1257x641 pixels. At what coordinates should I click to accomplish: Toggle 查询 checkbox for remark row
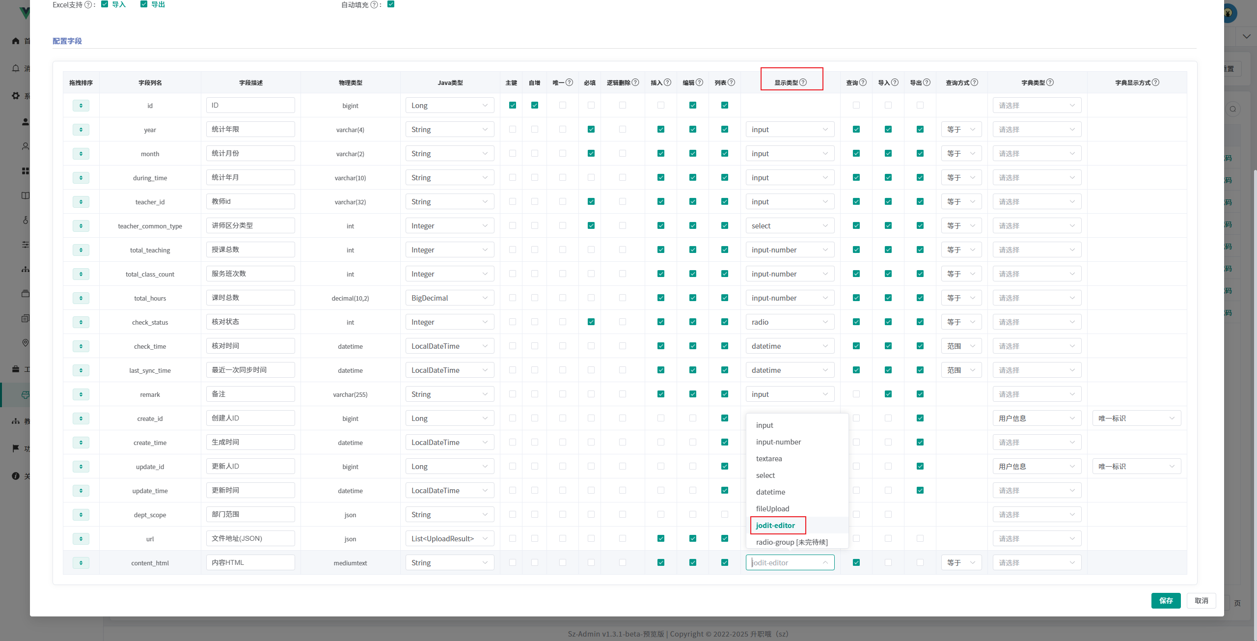[856, 394]
